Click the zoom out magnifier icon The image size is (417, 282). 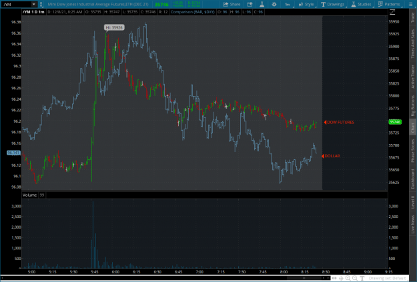tap(355, 278)
